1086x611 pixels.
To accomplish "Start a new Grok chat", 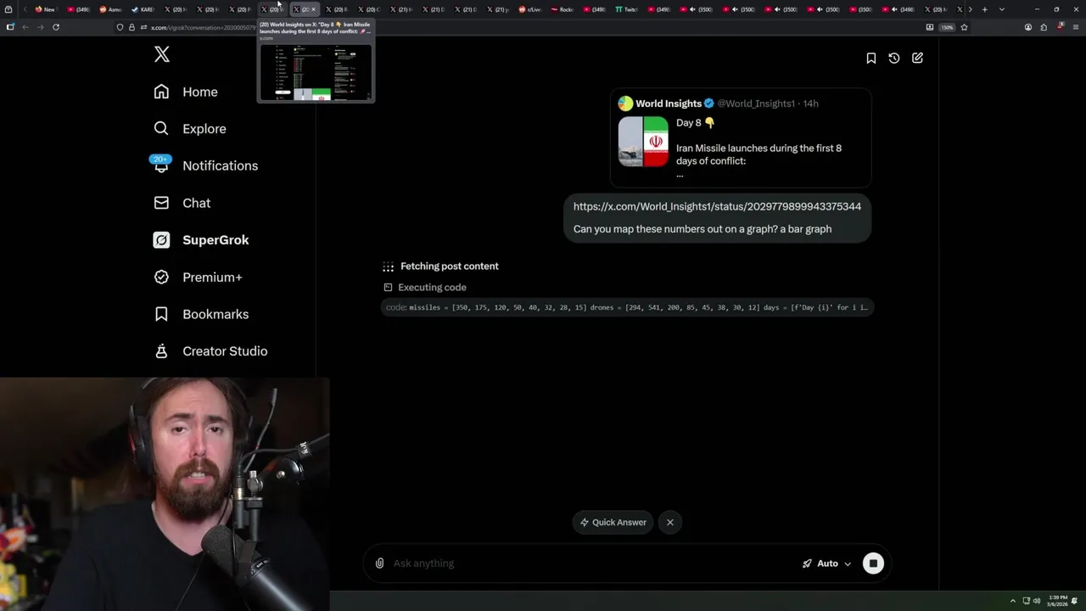I will 917,58.
